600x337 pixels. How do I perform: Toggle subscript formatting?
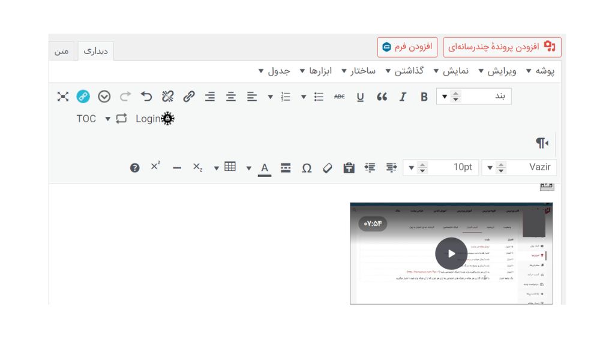click(197, 167)
